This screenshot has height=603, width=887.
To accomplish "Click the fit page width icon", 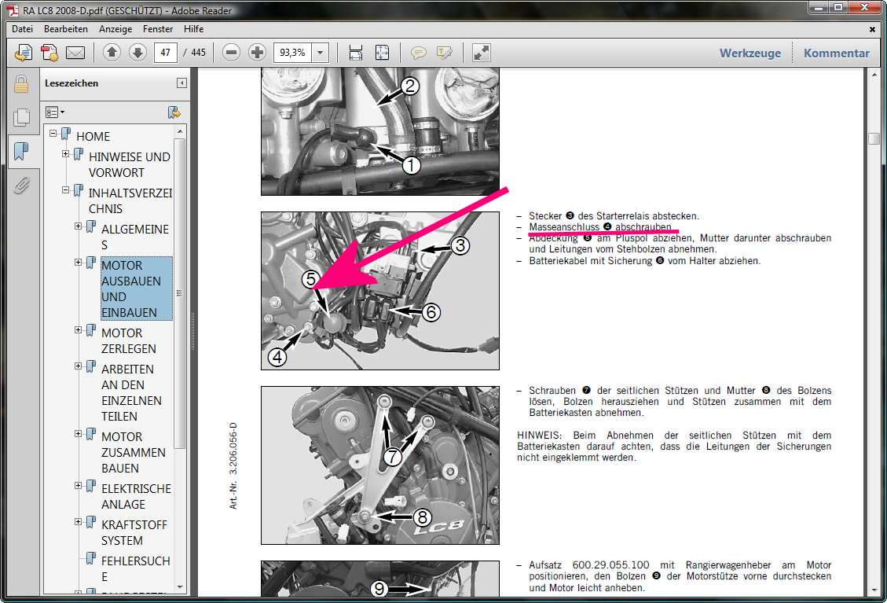I will point(355,53).
